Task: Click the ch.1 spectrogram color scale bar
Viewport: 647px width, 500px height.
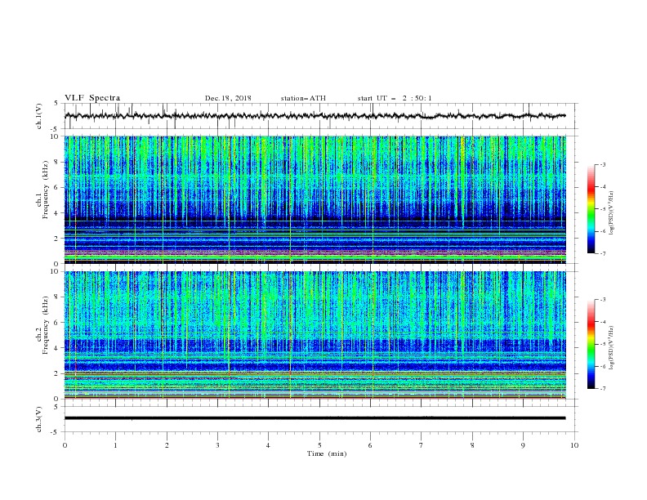Action: [591, 209]
